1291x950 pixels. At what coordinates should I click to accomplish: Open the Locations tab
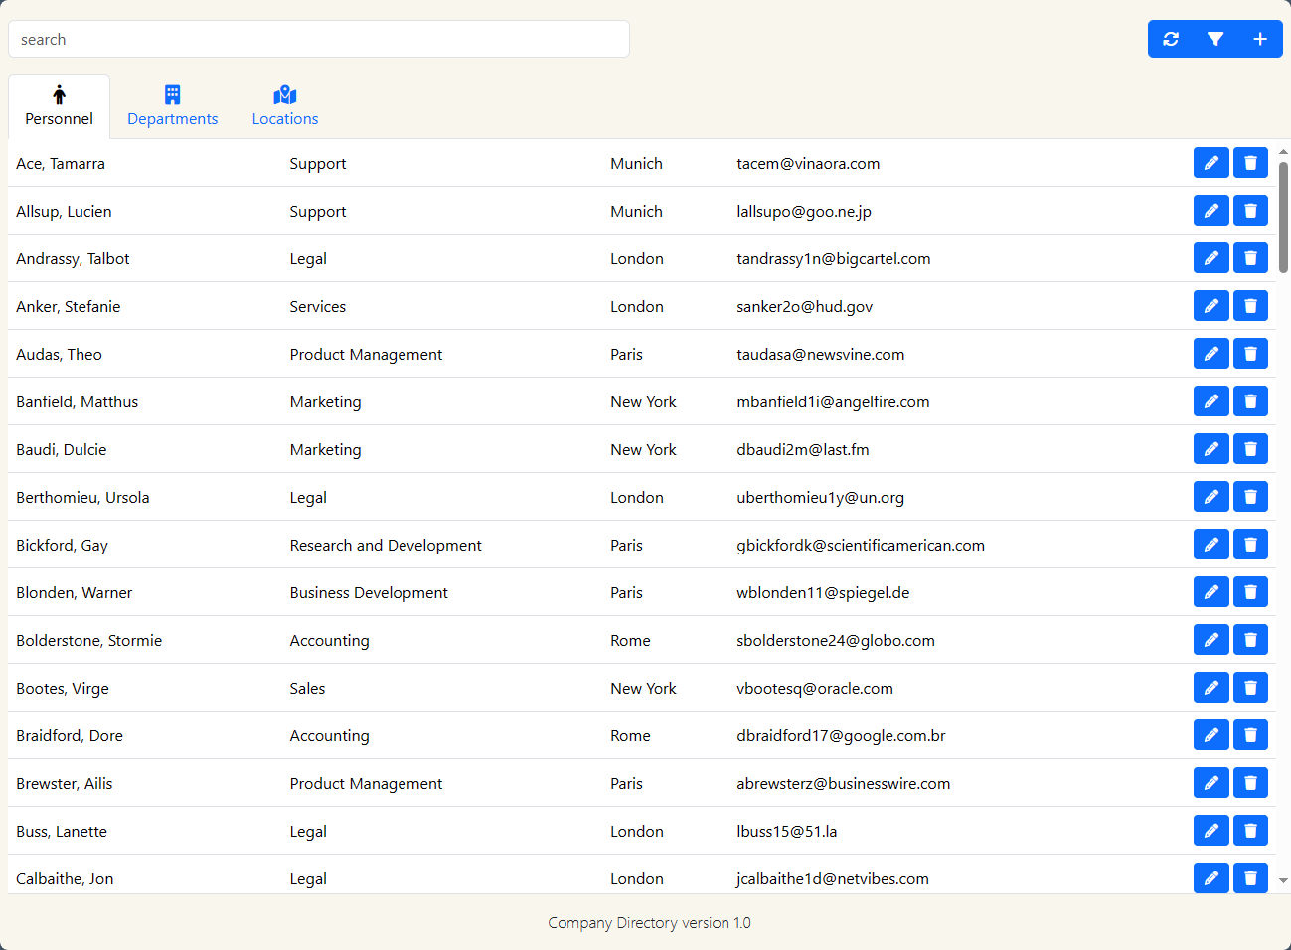pyautogui.click(x=285, y=106)
